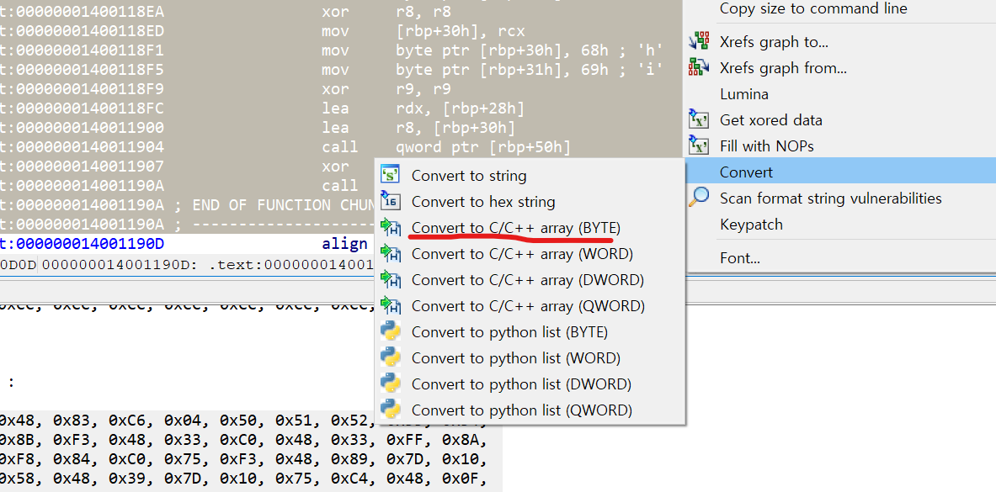Click the Get xored data icon
The image size is (996, 492).
(x=699, y=119)
